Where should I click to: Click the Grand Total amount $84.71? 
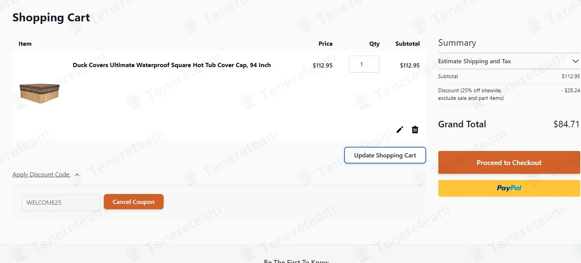click(x=566, y=124)
